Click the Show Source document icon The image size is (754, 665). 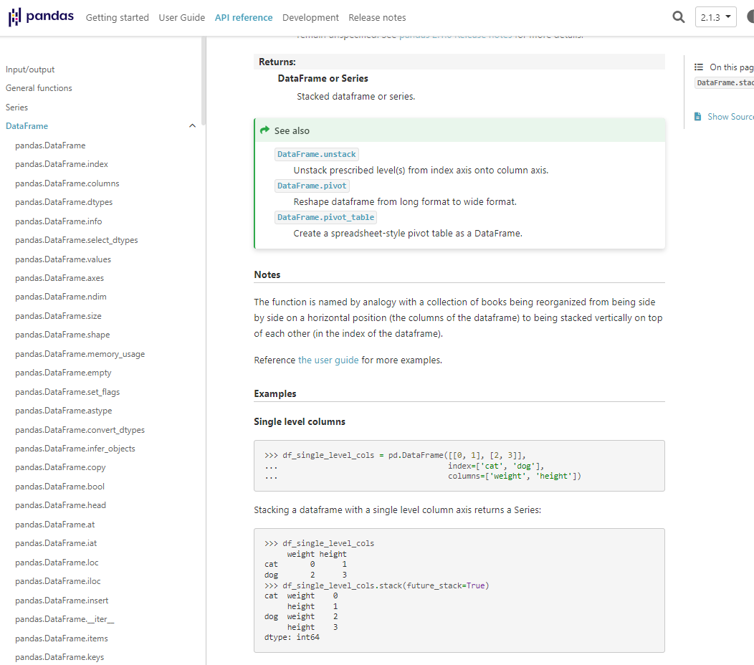click(x=698, y=117)
